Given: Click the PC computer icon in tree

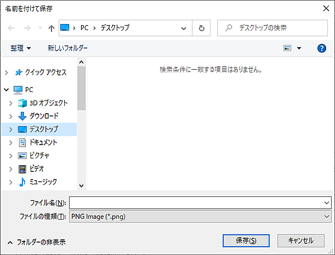Looking at the screenshot, I should pyautogui.click(x=18, y=90).
